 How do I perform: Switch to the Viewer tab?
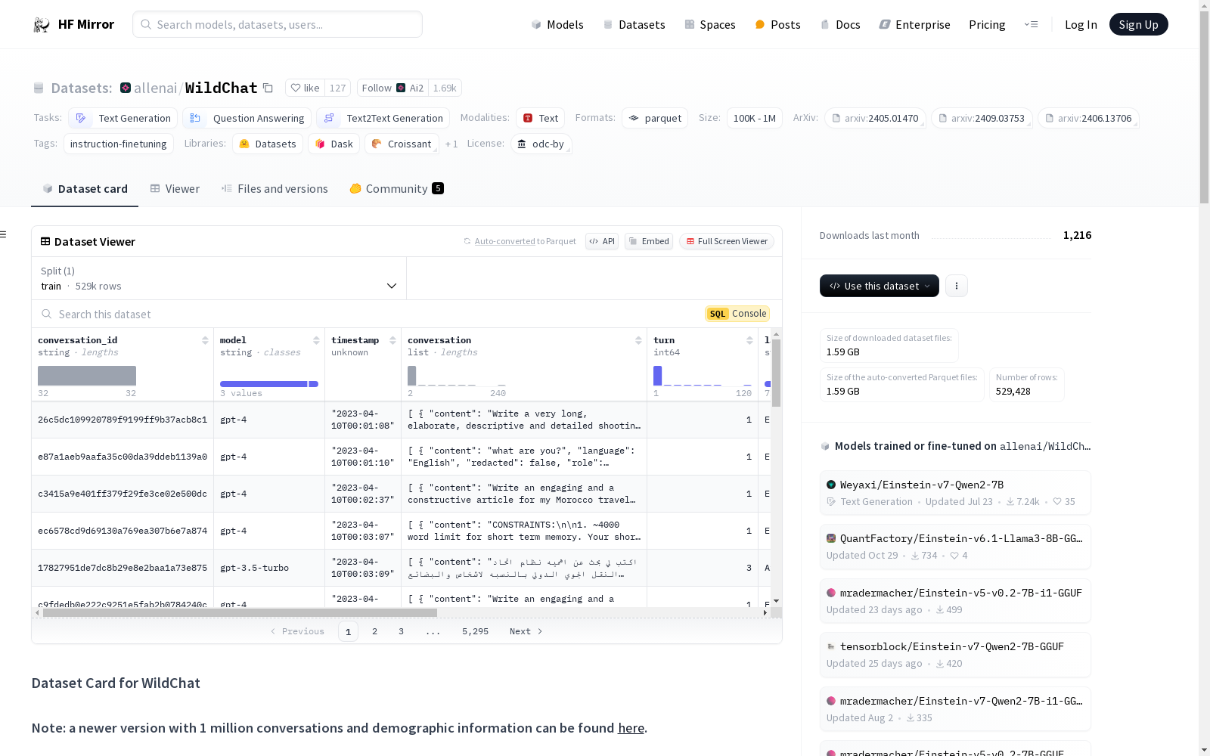(175, 189)
